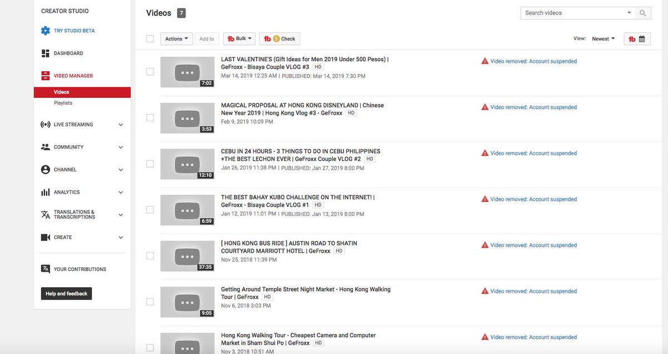This screenshot has height=354, width=668.
Task: Click warning icon on Cebu in 24 Hours video
Action: coord(485,153)
